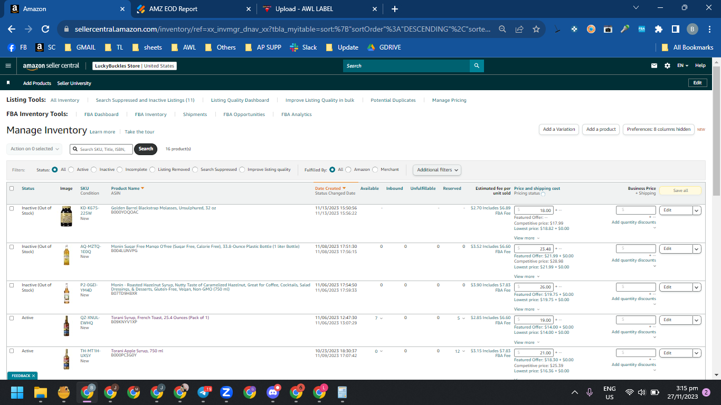Screen dimensions: 721x405
Task: Go to Shipments under FBA Inventory Tools
Action: point(195,114)
